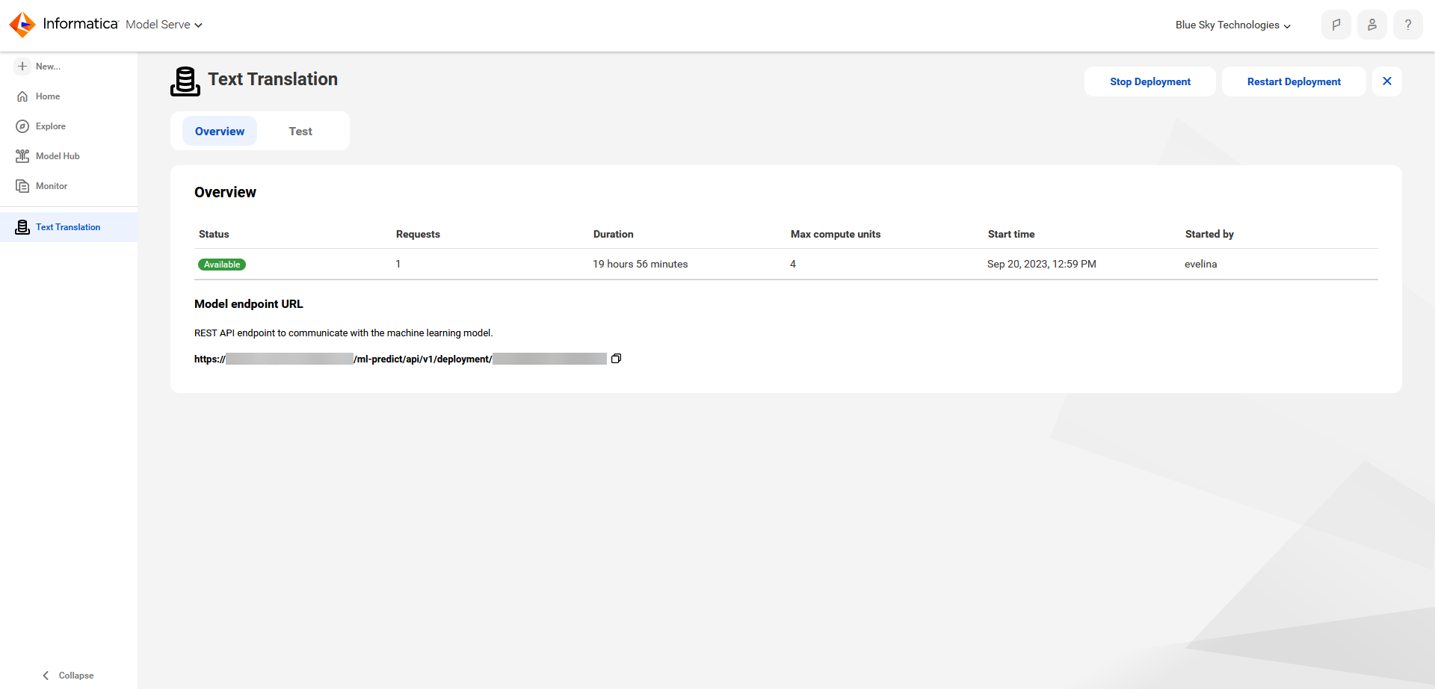This screenshot has height=689, width=1435.
Task: Click the Monitor sidebar icon
Action: click(22, 186)
